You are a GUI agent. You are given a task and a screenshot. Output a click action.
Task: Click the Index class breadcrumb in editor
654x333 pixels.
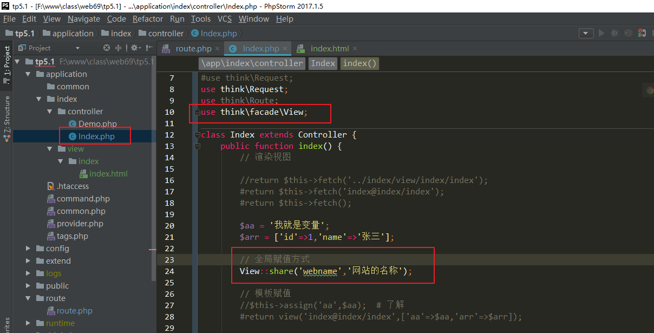pyautogui.click(x=323, y=63)
